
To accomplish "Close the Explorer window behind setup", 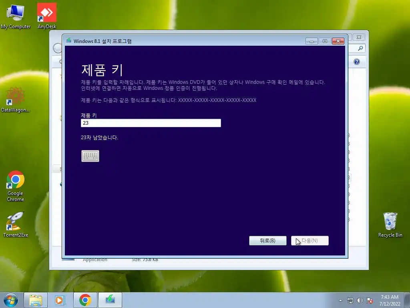I will [359, 37].
